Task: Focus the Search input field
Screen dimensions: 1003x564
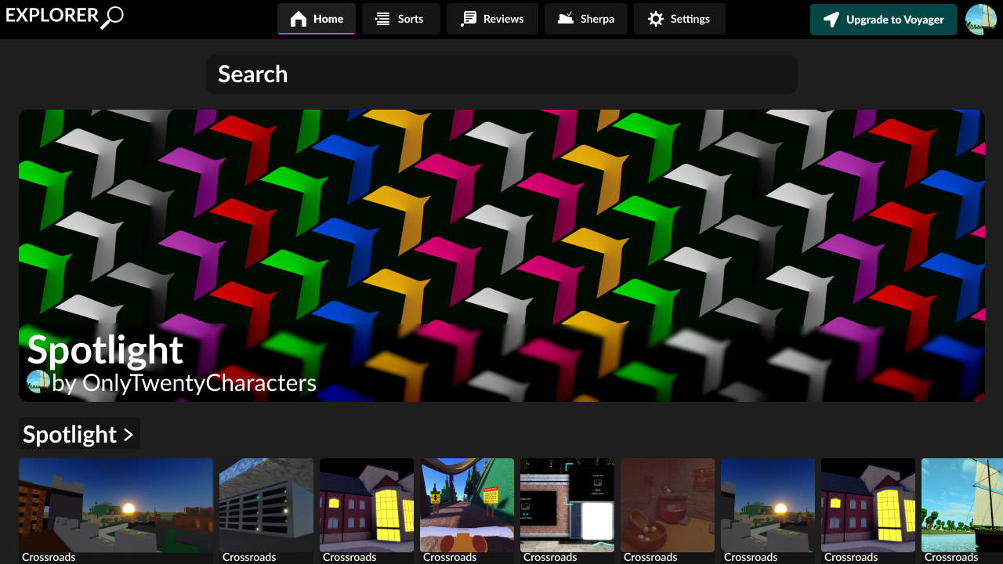Action: (x=501, y=74)
